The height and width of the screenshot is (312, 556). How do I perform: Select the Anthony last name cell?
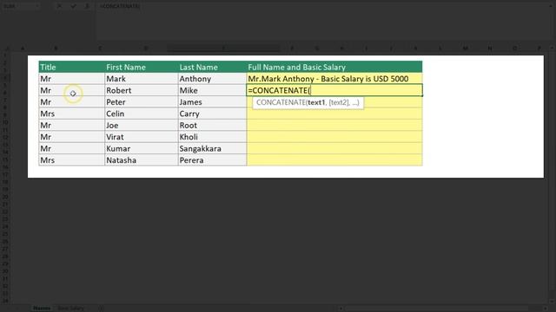pos(212,79)
